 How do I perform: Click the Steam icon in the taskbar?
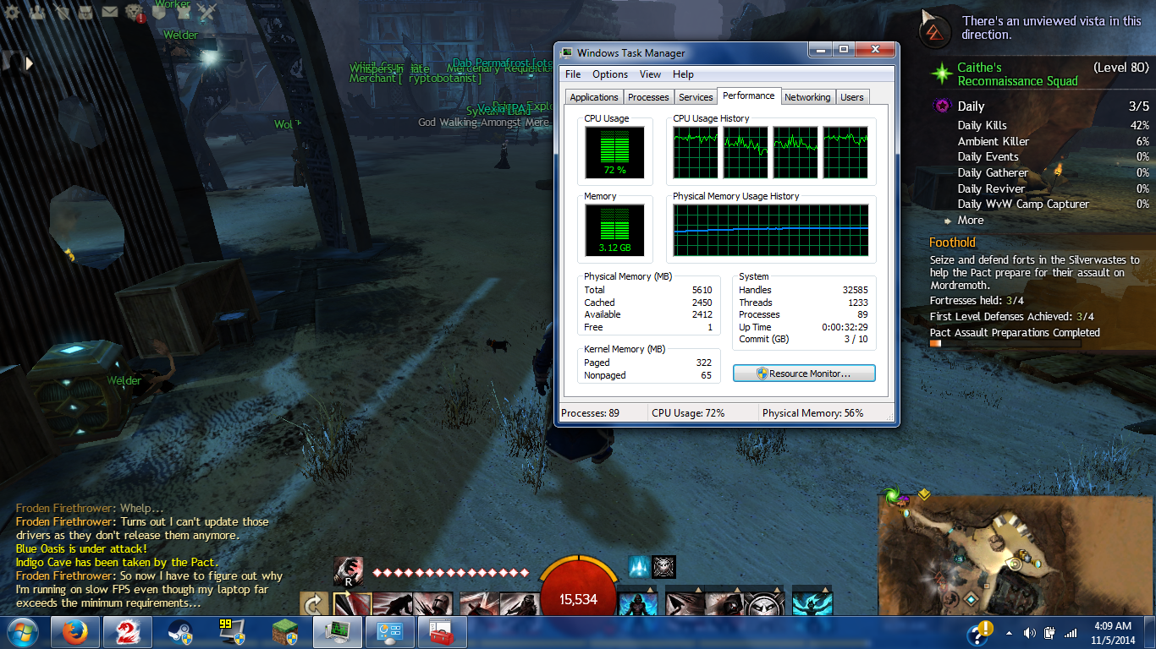180,632
